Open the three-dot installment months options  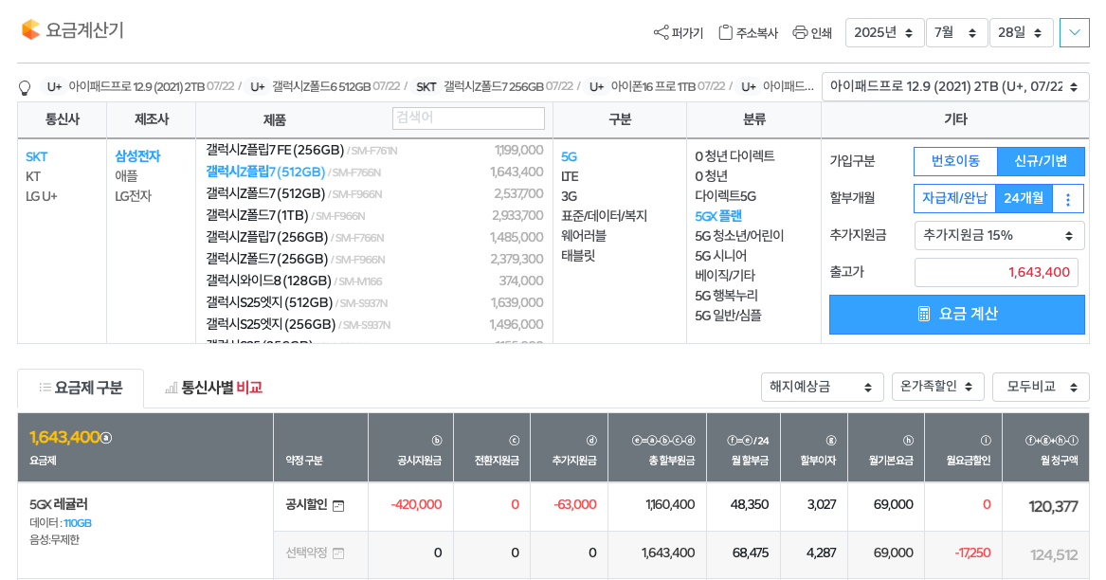[x=1068, y=199]
